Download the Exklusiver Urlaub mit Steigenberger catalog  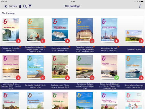[x=92, y=41]
